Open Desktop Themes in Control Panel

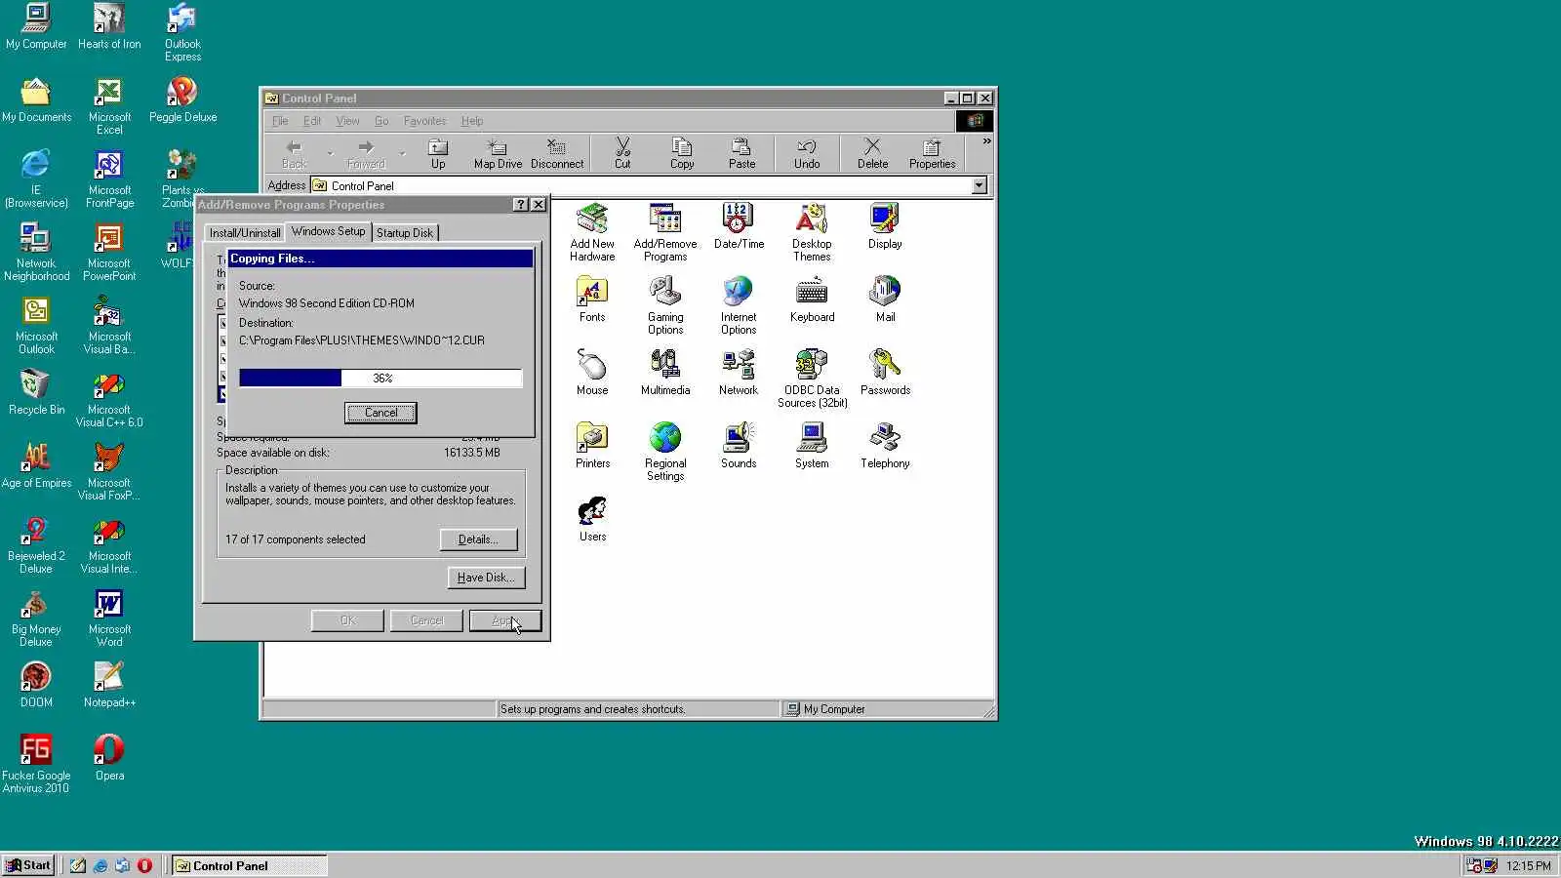point(812,232)
